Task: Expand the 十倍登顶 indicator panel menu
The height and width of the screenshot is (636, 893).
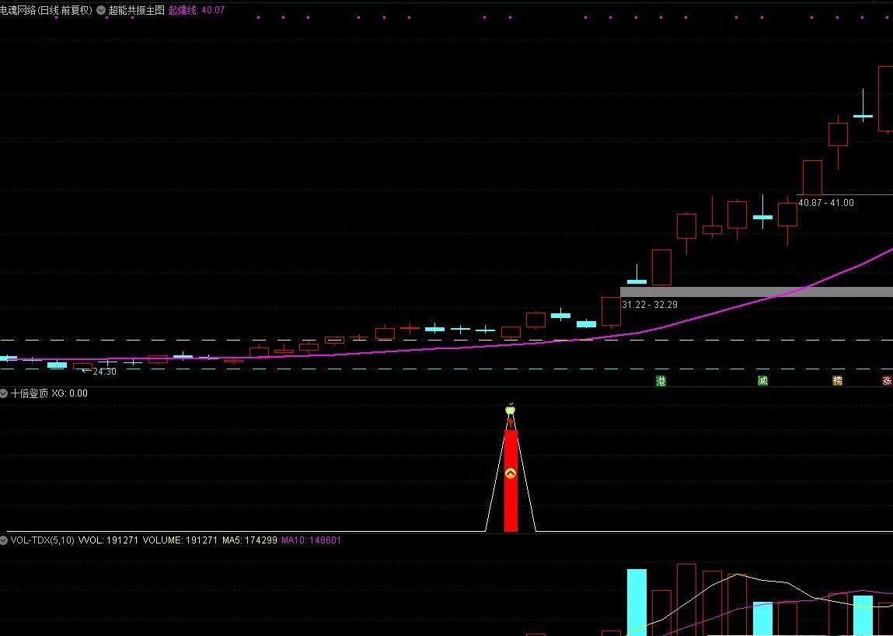Action: point(5,393)
